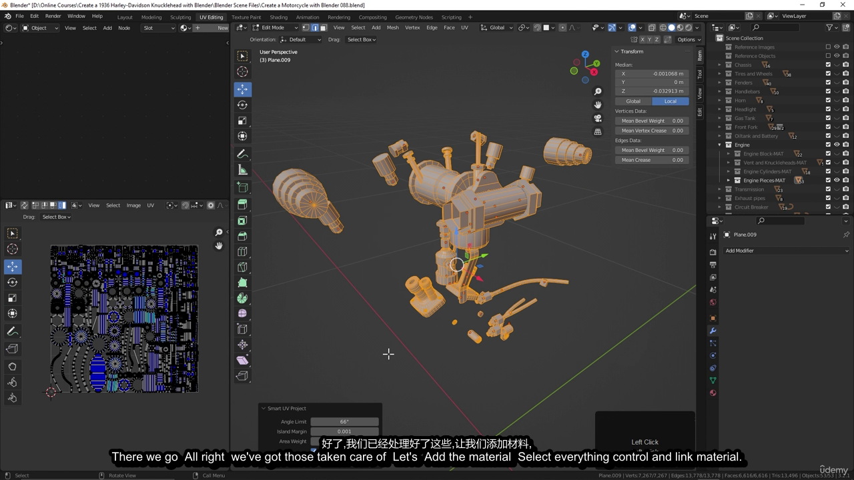Select the Knife tool
Image resolution: width=854 pixels, height=480 pixels.
tap(242, 267)
